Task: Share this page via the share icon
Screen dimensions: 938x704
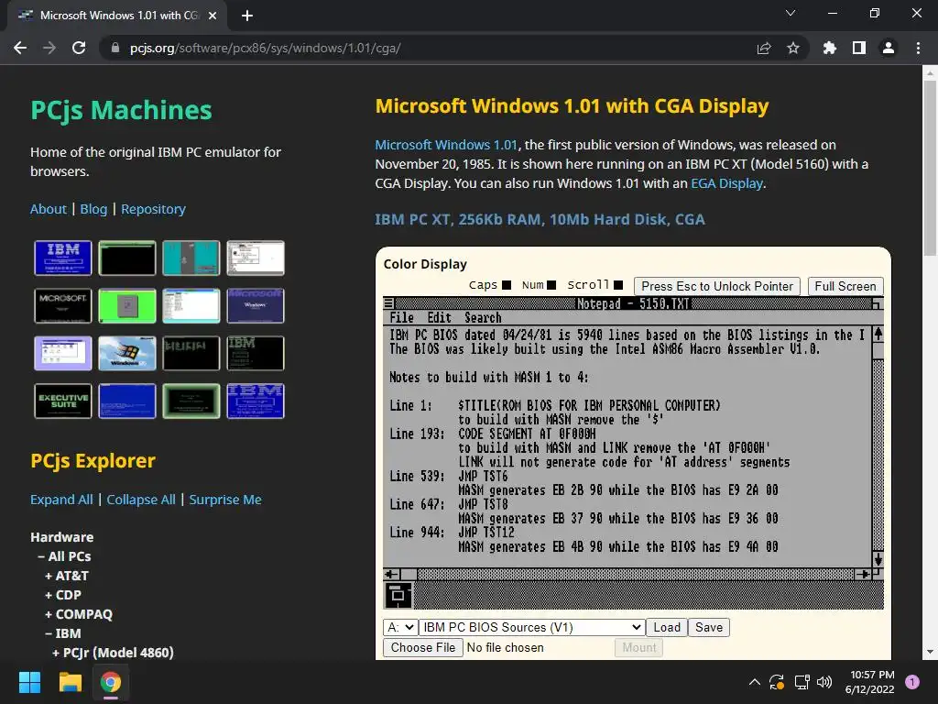Action: (x=764, y=48)
